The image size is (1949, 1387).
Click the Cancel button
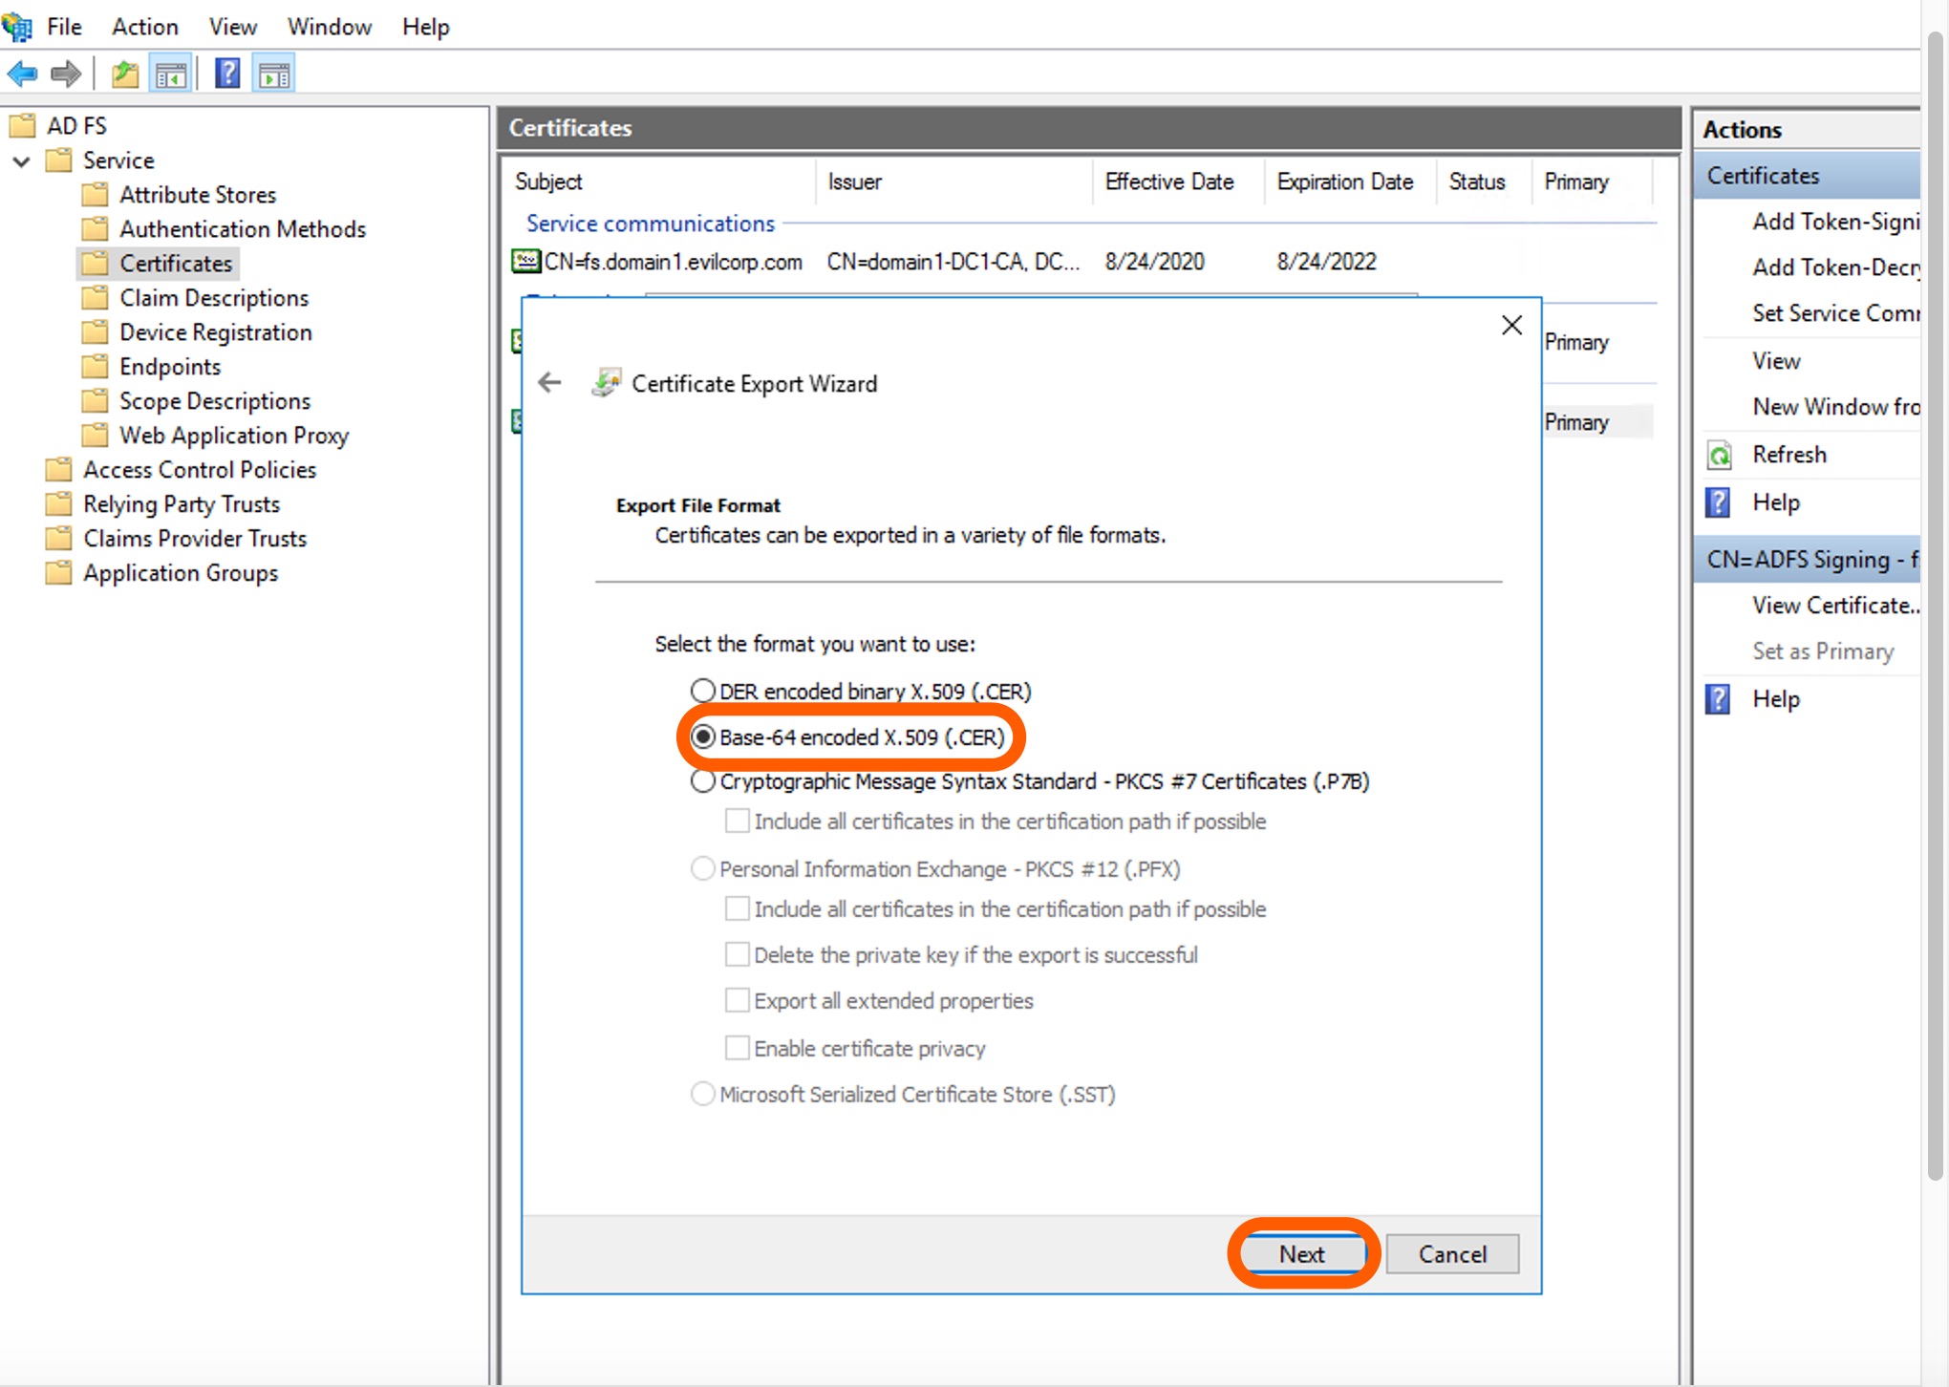coord(1451,1253)
